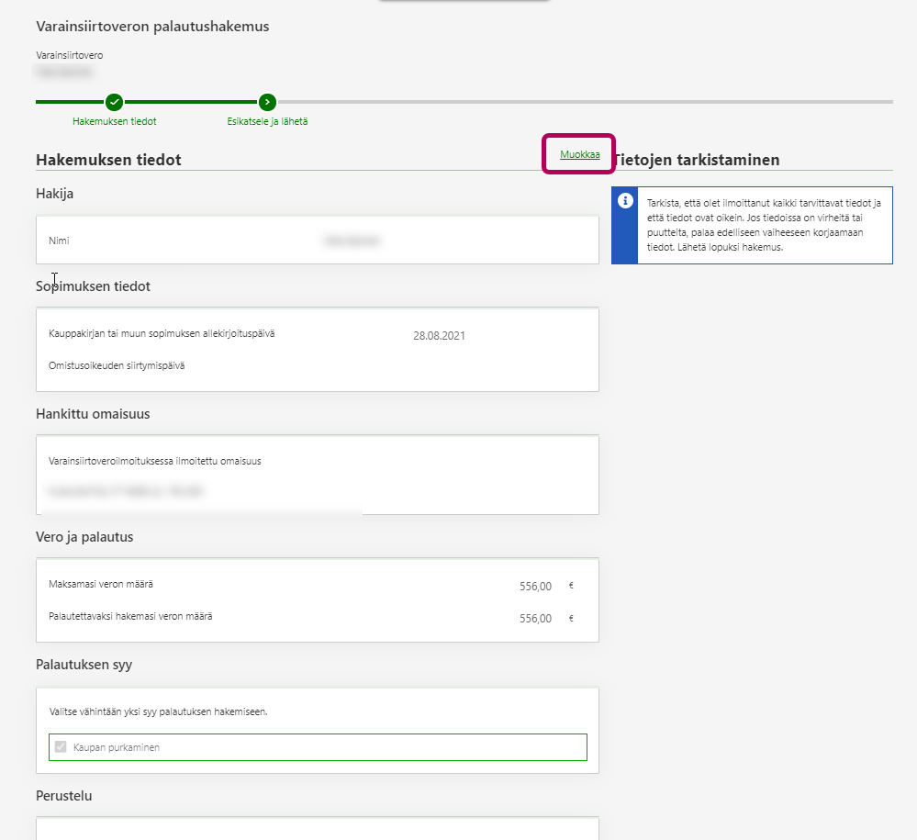Screen dimensions: 917x840
Task: Go to the Hakemuksen tiedot step label
Action: (114, 121)
